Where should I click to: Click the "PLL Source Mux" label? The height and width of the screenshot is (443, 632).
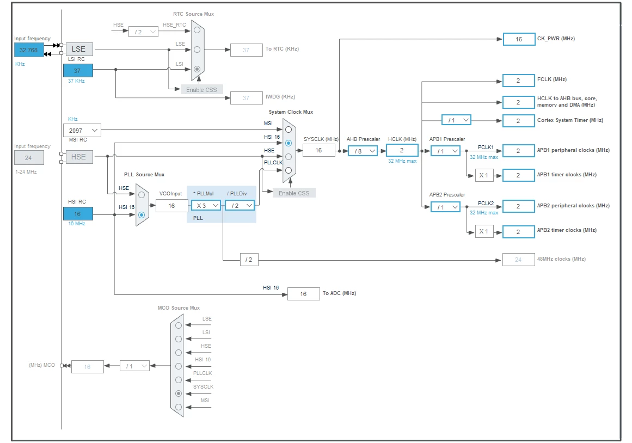coord(144,175)
